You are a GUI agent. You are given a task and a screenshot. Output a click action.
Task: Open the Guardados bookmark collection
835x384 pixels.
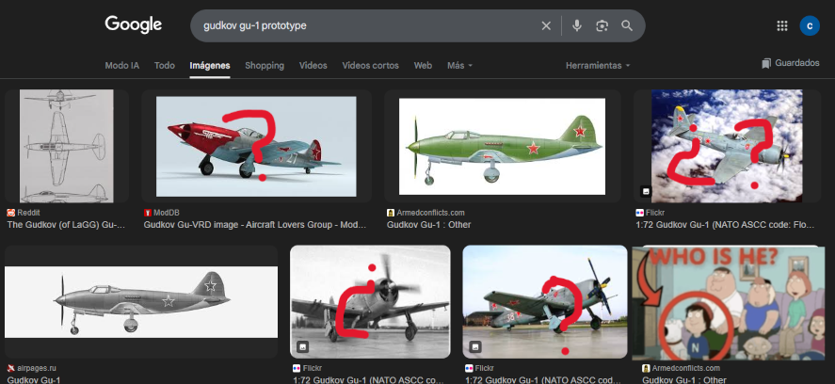click(x=791, y=63)
